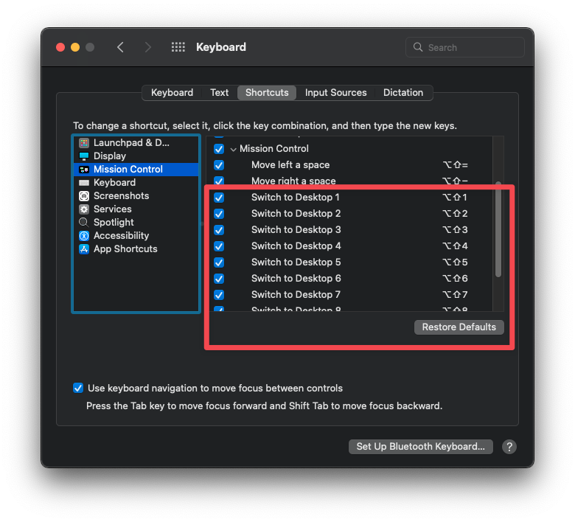Toggle the Switch to Desktop 3 checkbox

[219, 230]
